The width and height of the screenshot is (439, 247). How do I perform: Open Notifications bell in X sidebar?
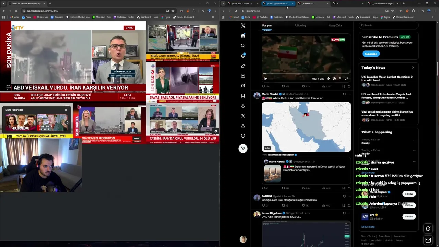point(243,56)
